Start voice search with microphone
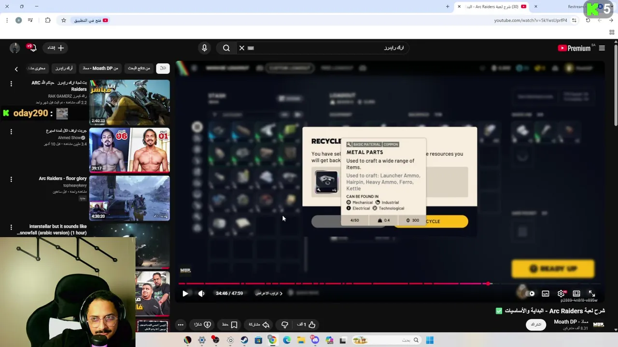618x347 pixels. (204, 48)
